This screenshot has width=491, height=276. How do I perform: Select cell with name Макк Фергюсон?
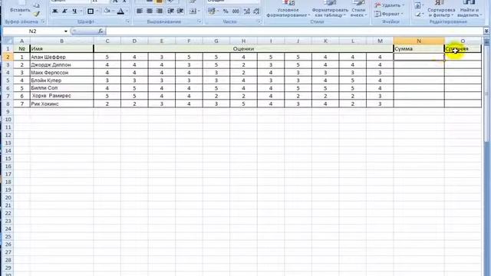(61, 73)
